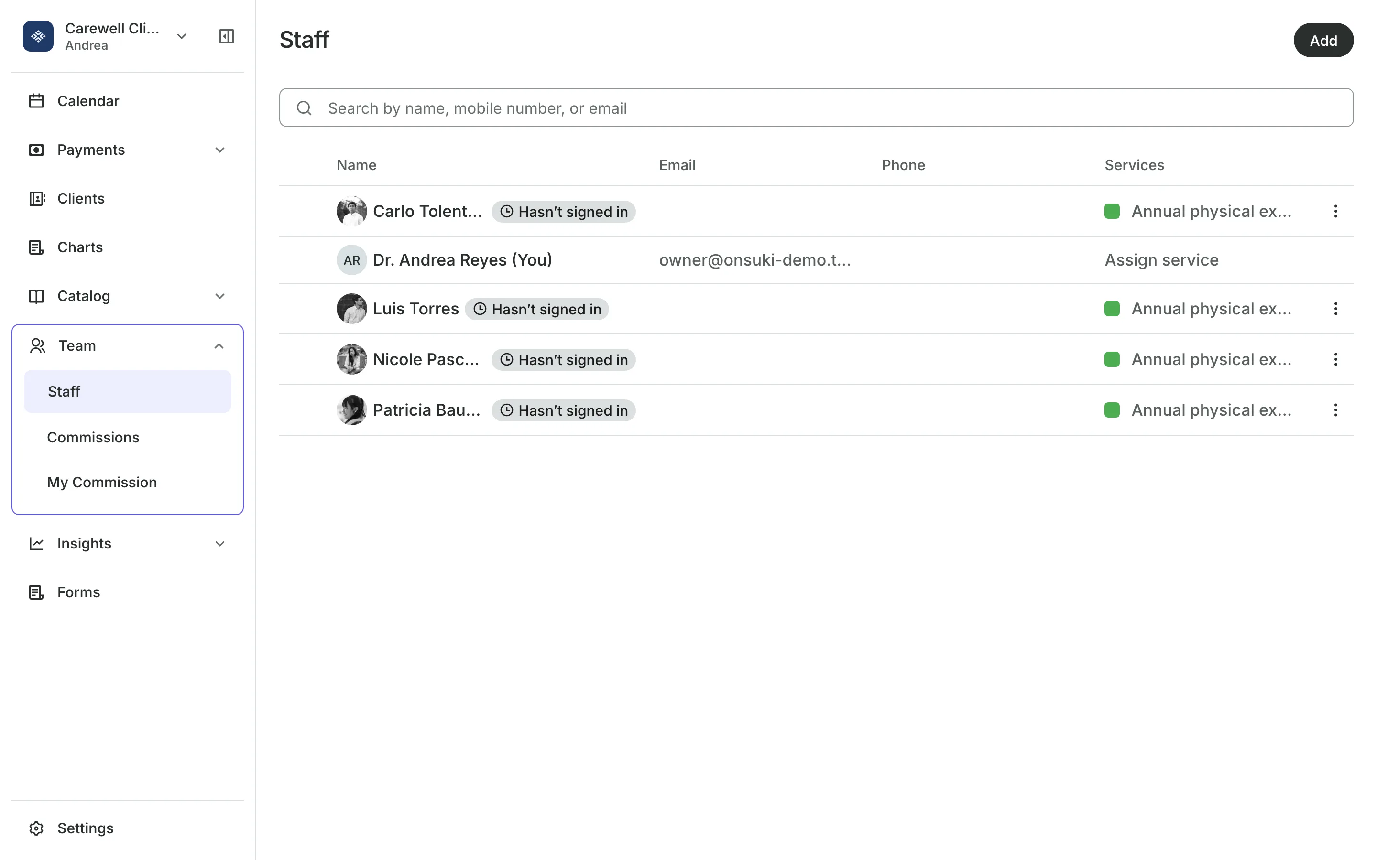Image resolution: width=1377 pixels, height=860 pixels.
Task: Open more options for Luis Torres
Action: 1335,308
